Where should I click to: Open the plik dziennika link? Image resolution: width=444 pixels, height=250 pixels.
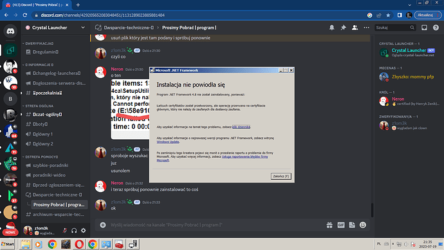tap(241, 127)
